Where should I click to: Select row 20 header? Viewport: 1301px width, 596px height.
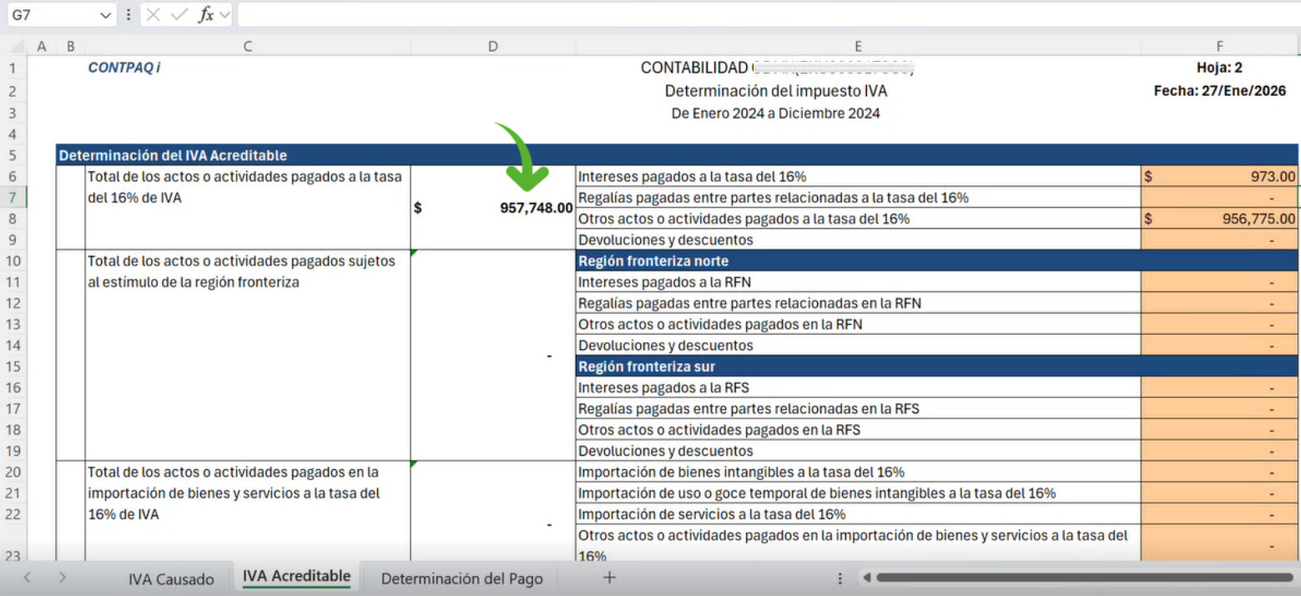(x=13, y=472)
